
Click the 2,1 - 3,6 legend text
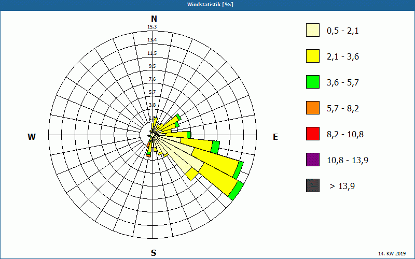click(x=343, y=57)
